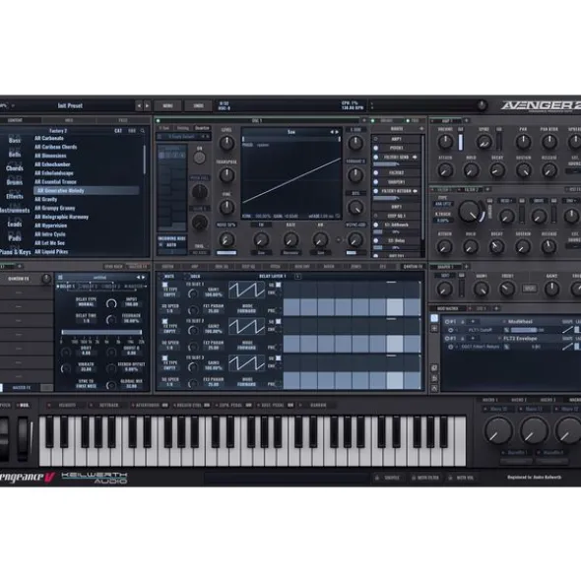Toggle the FX SLOT 1 enable checkbox
This screenshot has height=582, width=581.
[164, 285]
